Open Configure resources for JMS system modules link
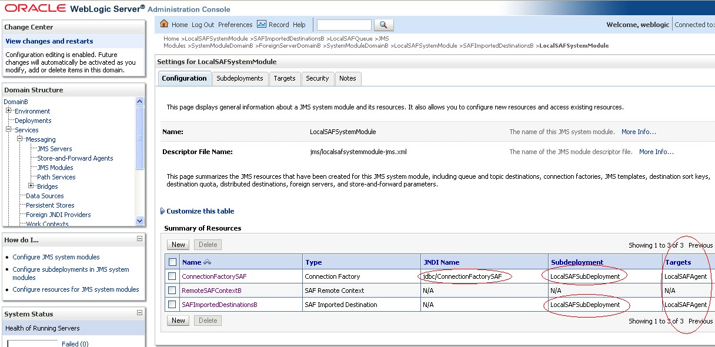This screenshot has height=347, width=715. pyautogui.click(x=76, y=289)
